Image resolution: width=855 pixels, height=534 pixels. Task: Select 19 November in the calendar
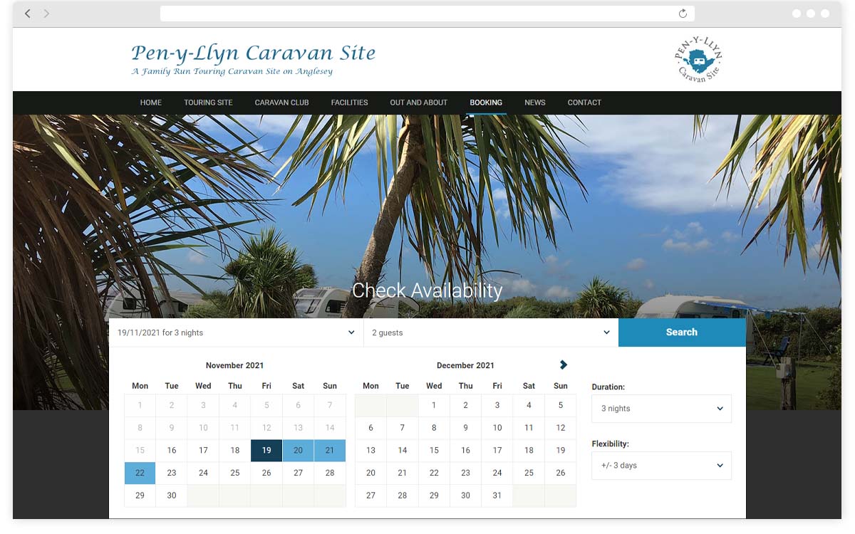pyautogui.click(x=266, y=451)
